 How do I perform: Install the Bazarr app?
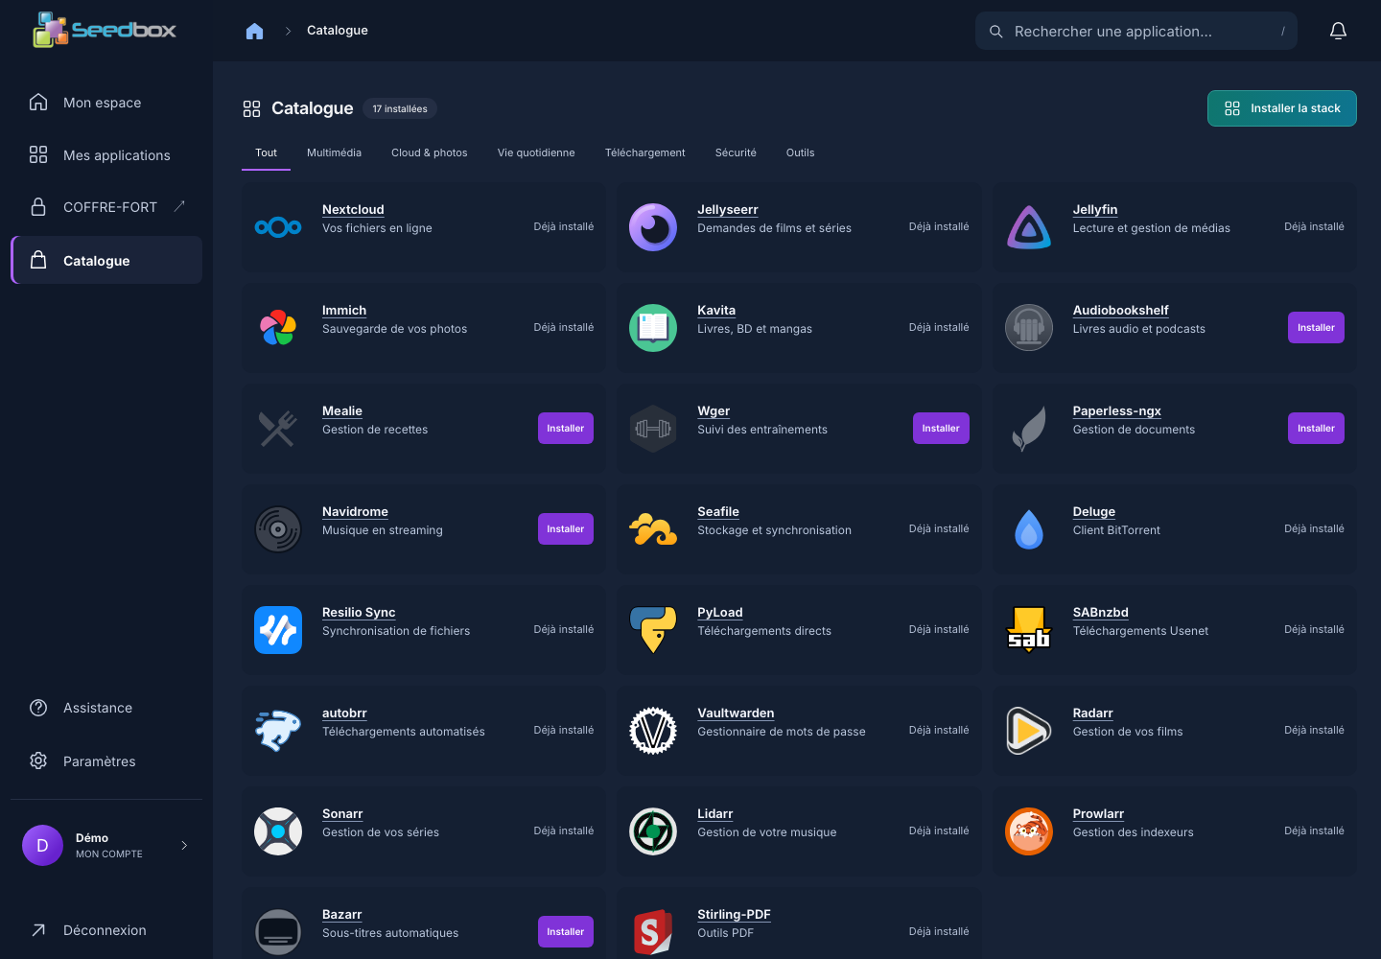(x=566, y=932)
